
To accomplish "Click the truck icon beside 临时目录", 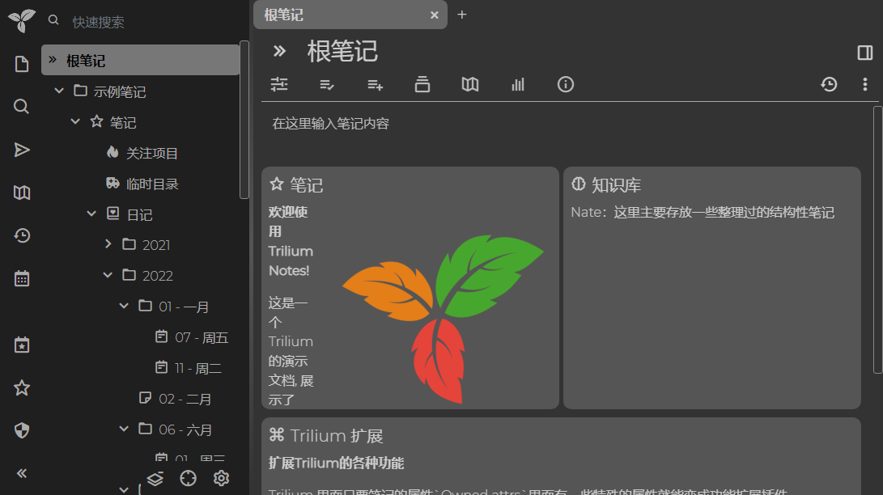I will [112, 183].
